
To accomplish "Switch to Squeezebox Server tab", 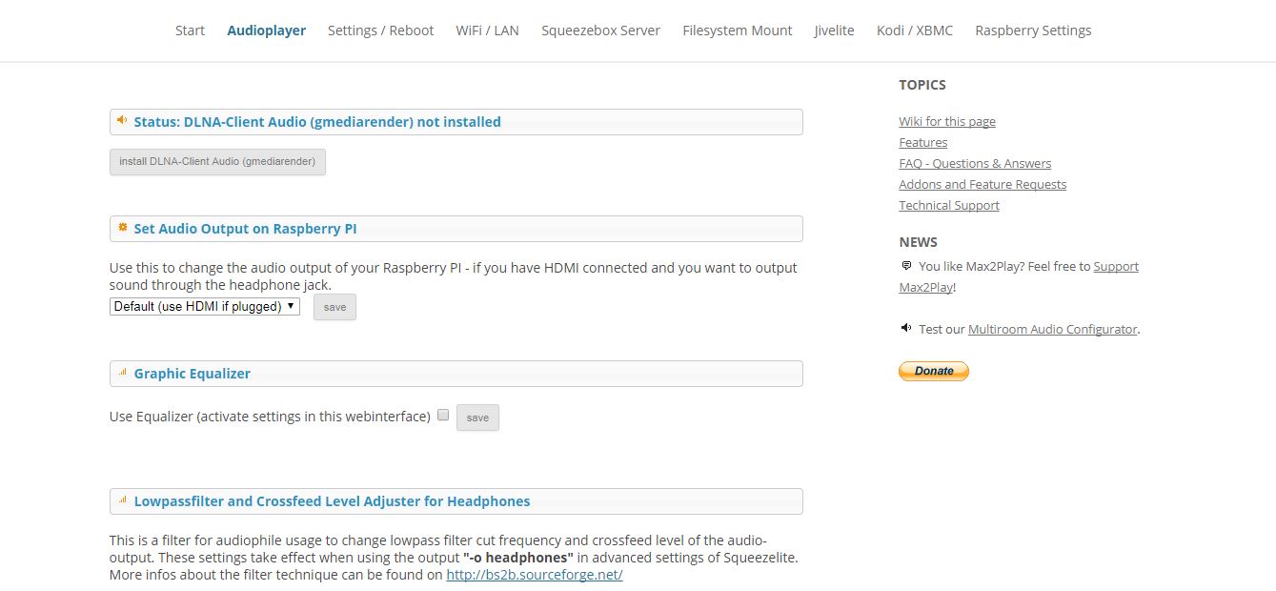I will (600, 31).
